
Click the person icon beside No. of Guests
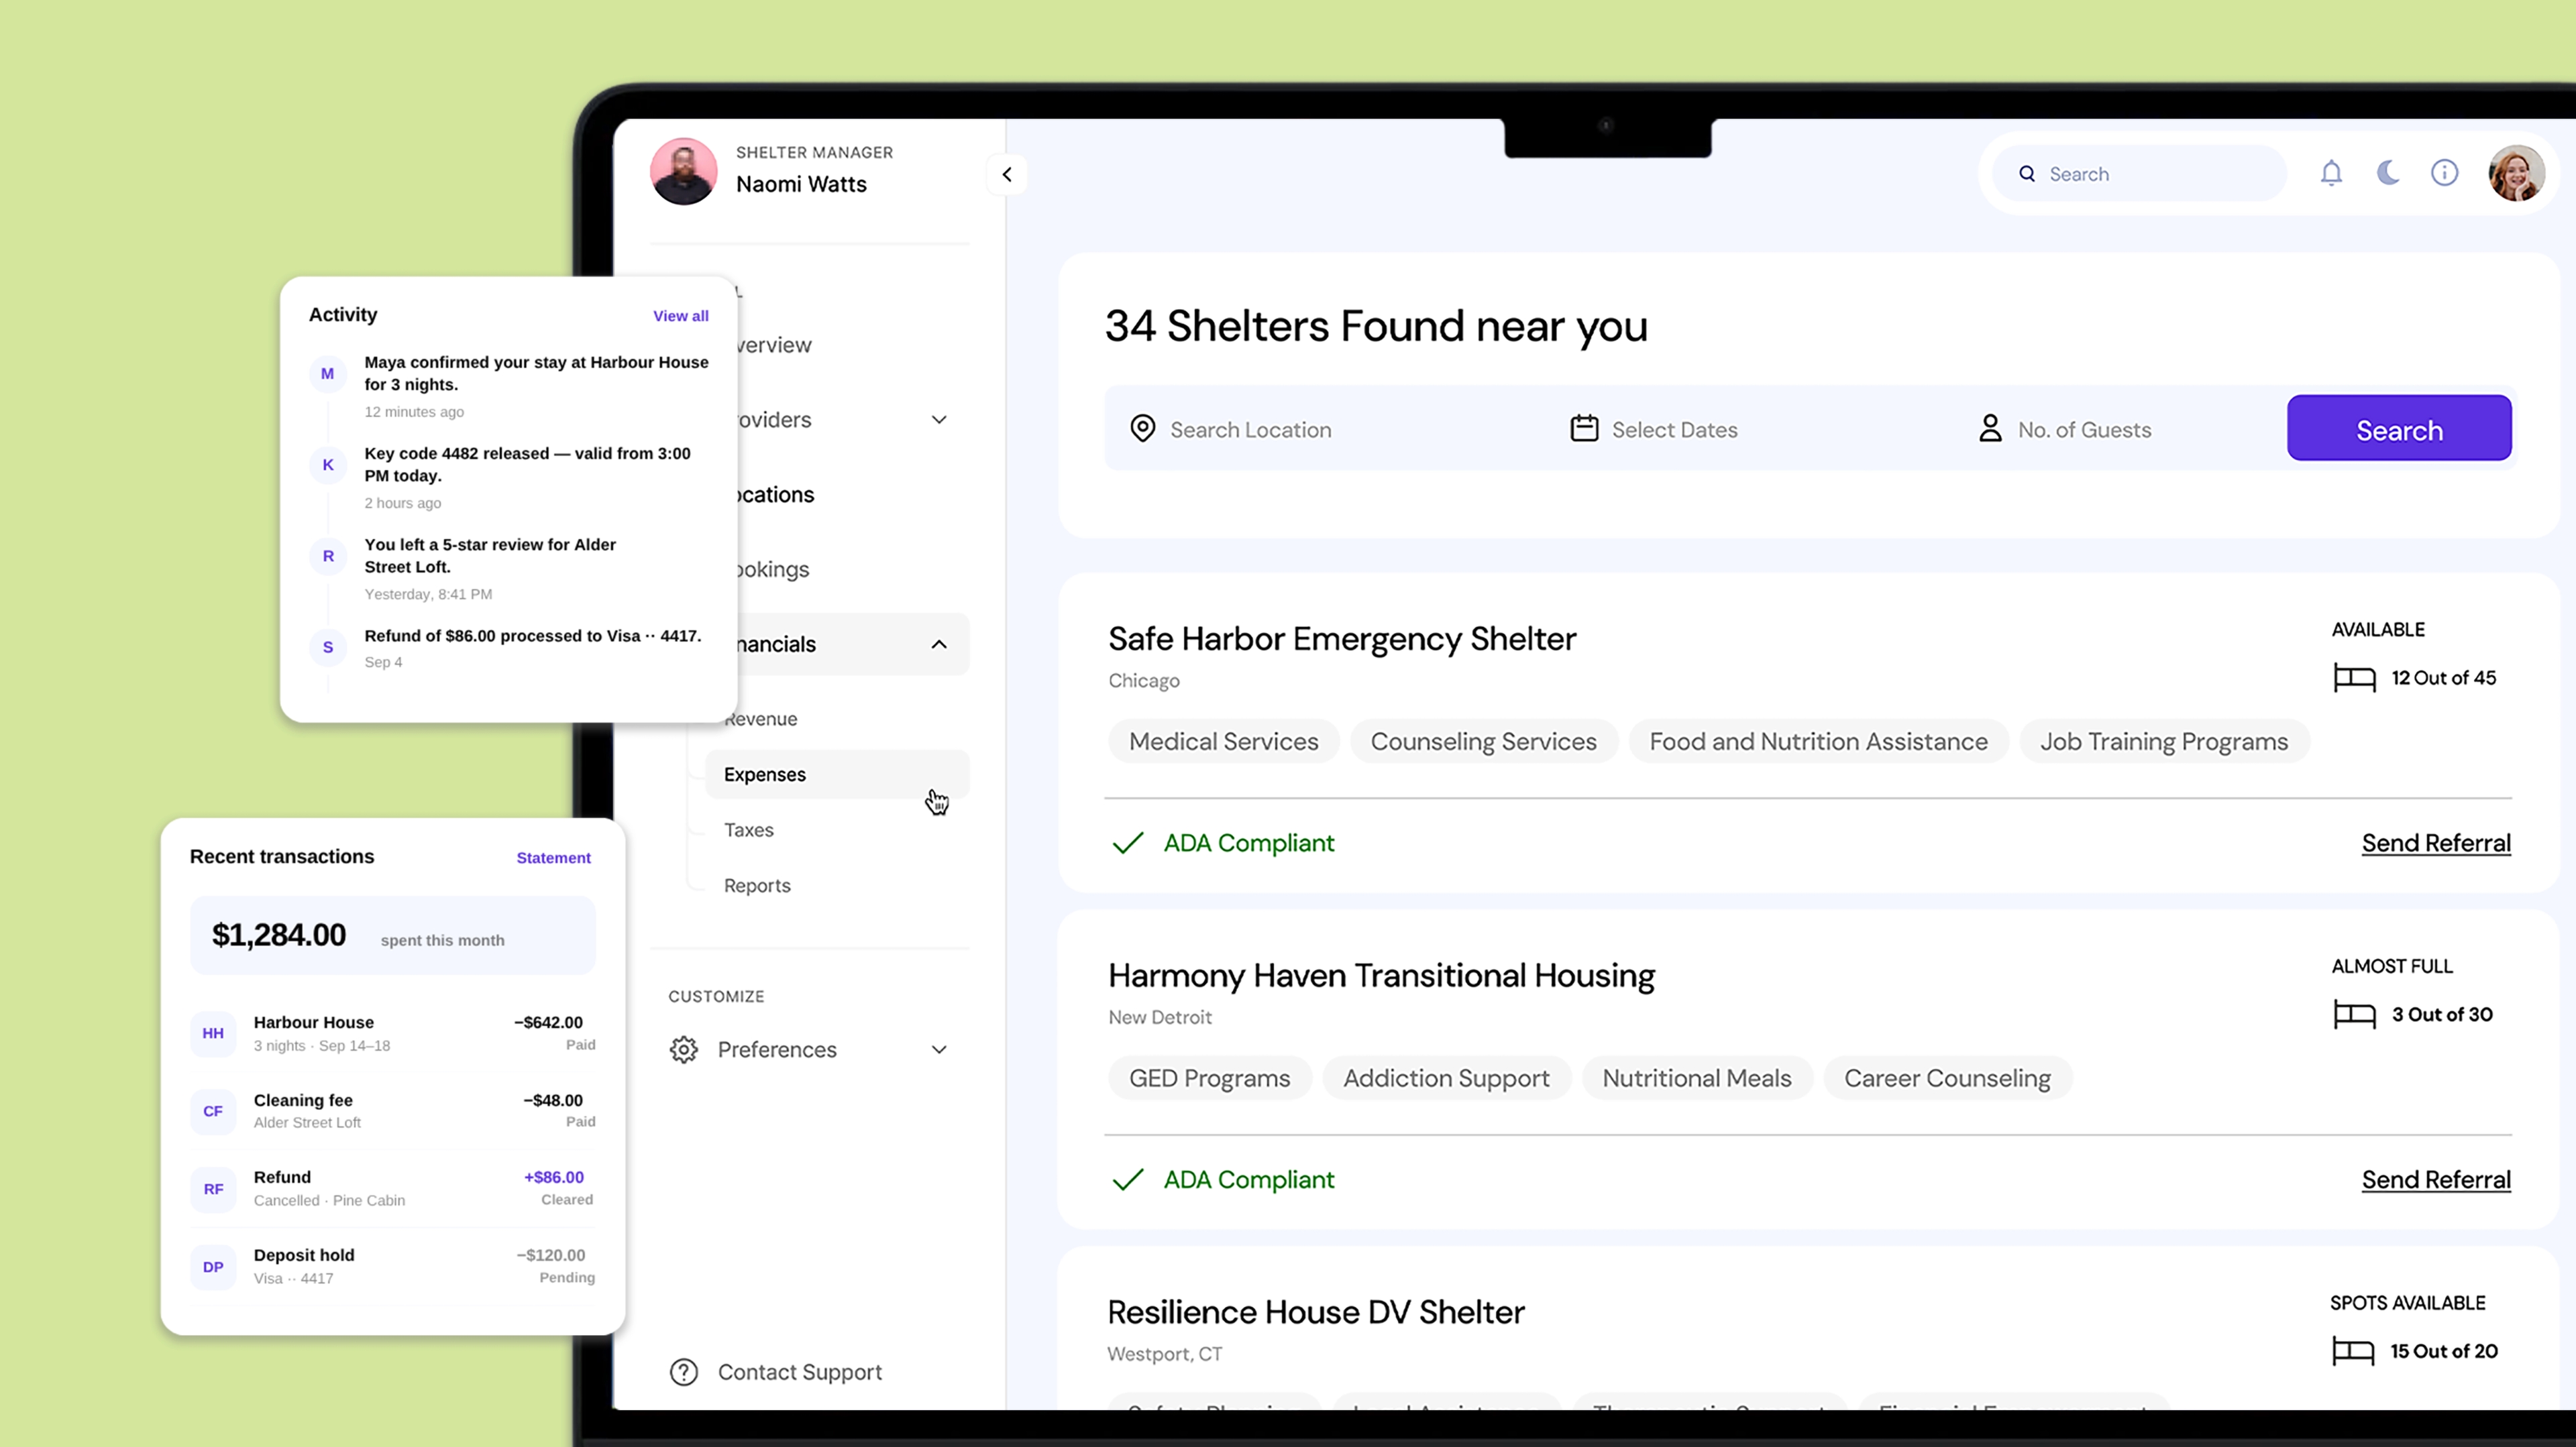pyautogui.click(x=1990, y=428)
